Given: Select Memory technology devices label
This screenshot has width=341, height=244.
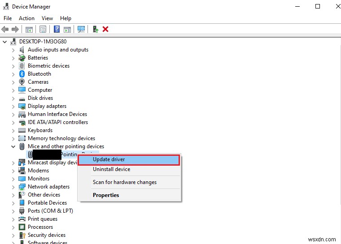Looking at the screenshot, I should (x=61, y=138).
